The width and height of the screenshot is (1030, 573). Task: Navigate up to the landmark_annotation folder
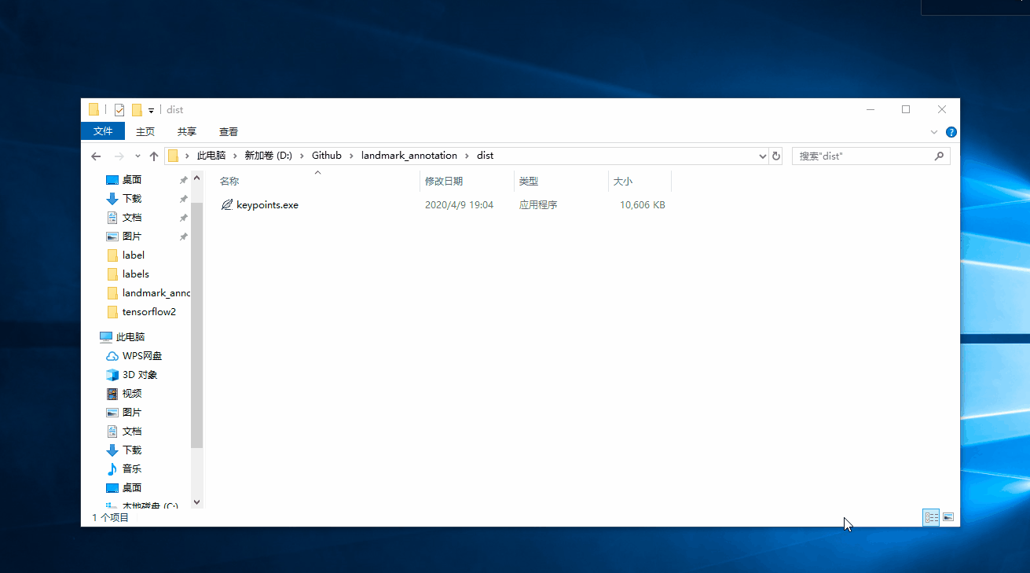click(x=154, y=156)
